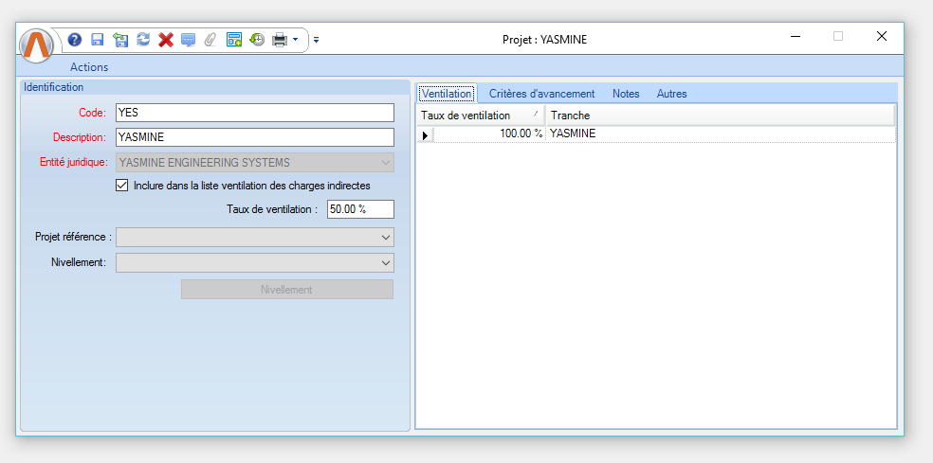Click the printer icon in the toolbar
The width and height of the screenshot is (933, 463).
[x=280, y=40]
